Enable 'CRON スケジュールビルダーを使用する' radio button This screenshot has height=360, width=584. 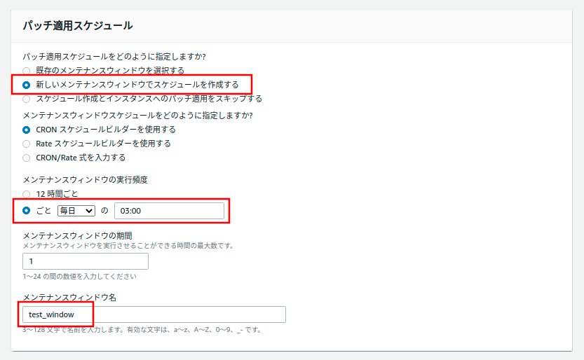27,130
